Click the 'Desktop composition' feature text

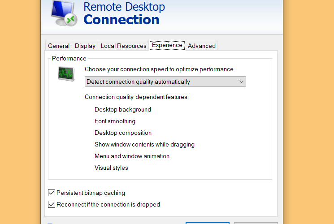coord(123,133)
